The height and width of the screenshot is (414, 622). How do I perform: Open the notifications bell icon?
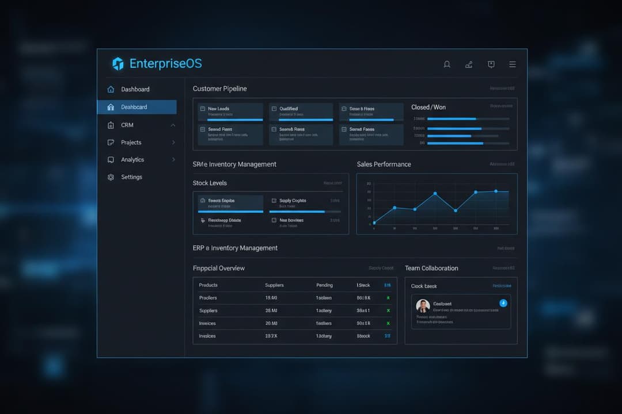[447, 64]
